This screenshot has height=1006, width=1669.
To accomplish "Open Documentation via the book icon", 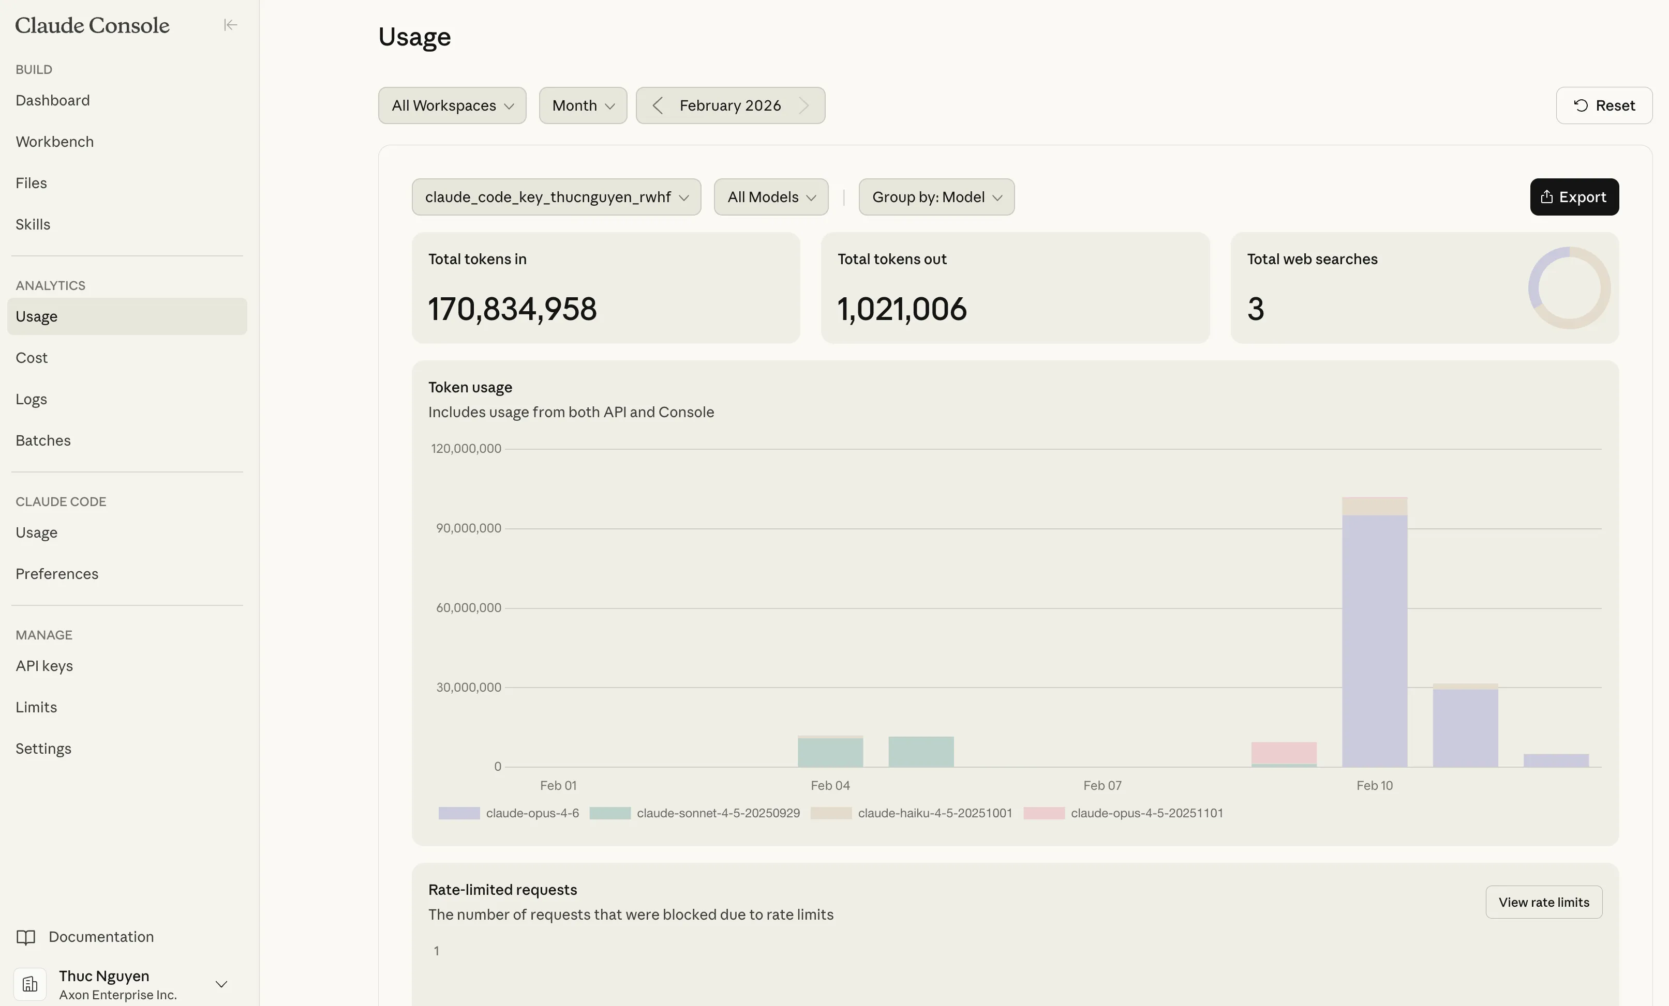I will [27, 937].
